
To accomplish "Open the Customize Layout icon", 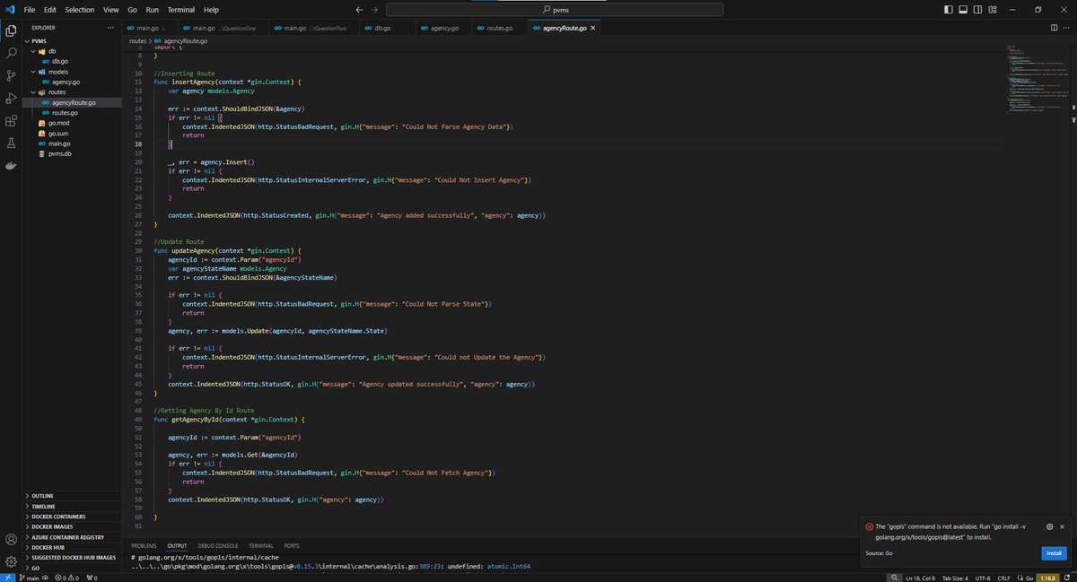I will click(991, 9).
